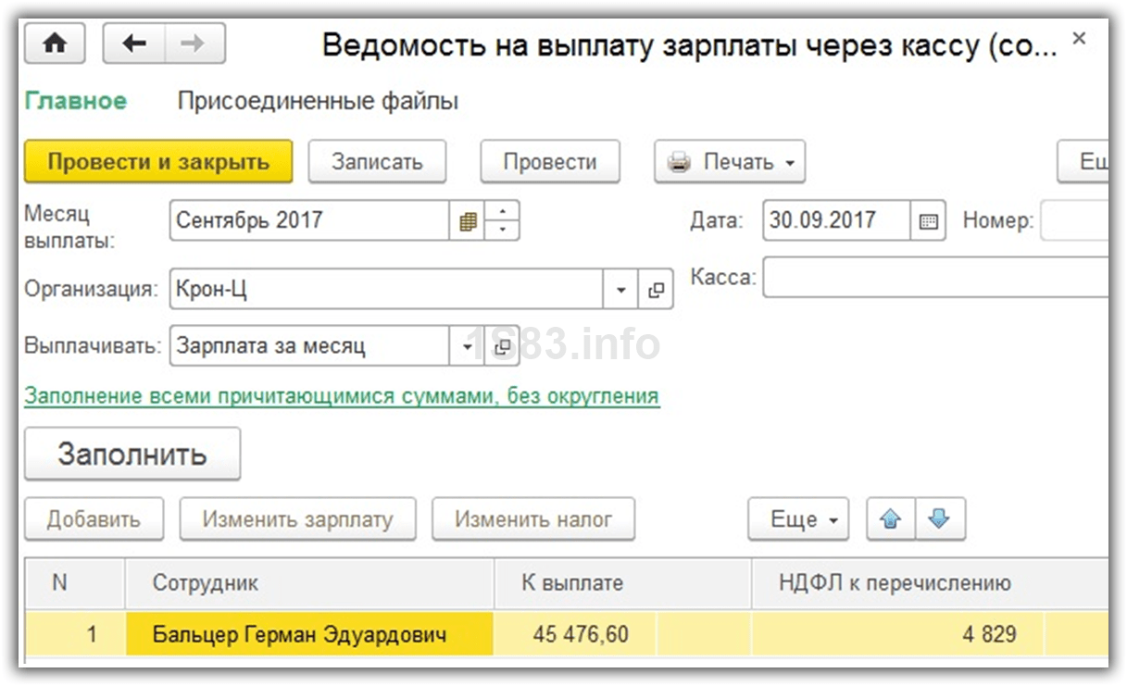This screenshot has width=1127, height=686.
Task: Click the Дата input field
Action: tap(837, 221)
